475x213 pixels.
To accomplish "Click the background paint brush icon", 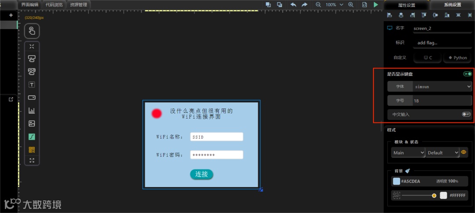I will (x=407, y=171).
